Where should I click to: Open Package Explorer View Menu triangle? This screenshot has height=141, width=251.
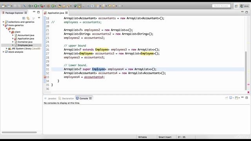39,18
